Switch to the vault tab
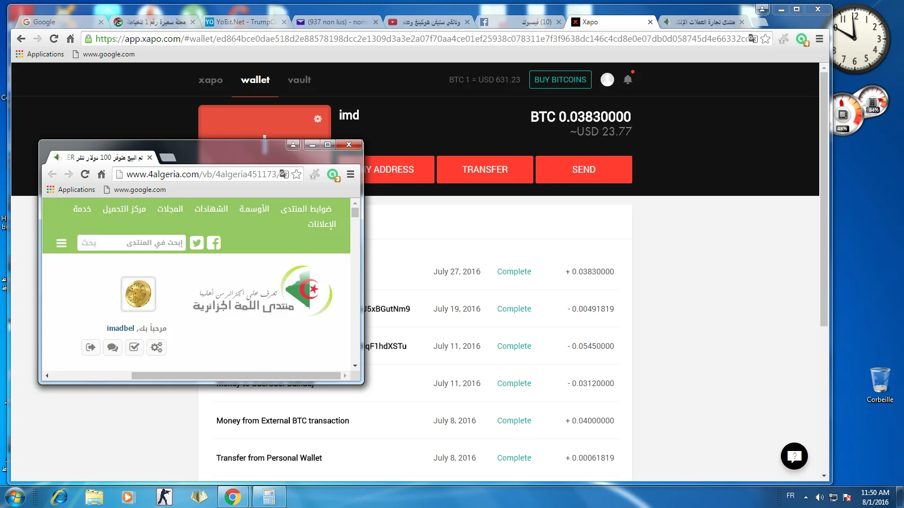The width and height of the screenshot is (904, 508). coord(299,80)
